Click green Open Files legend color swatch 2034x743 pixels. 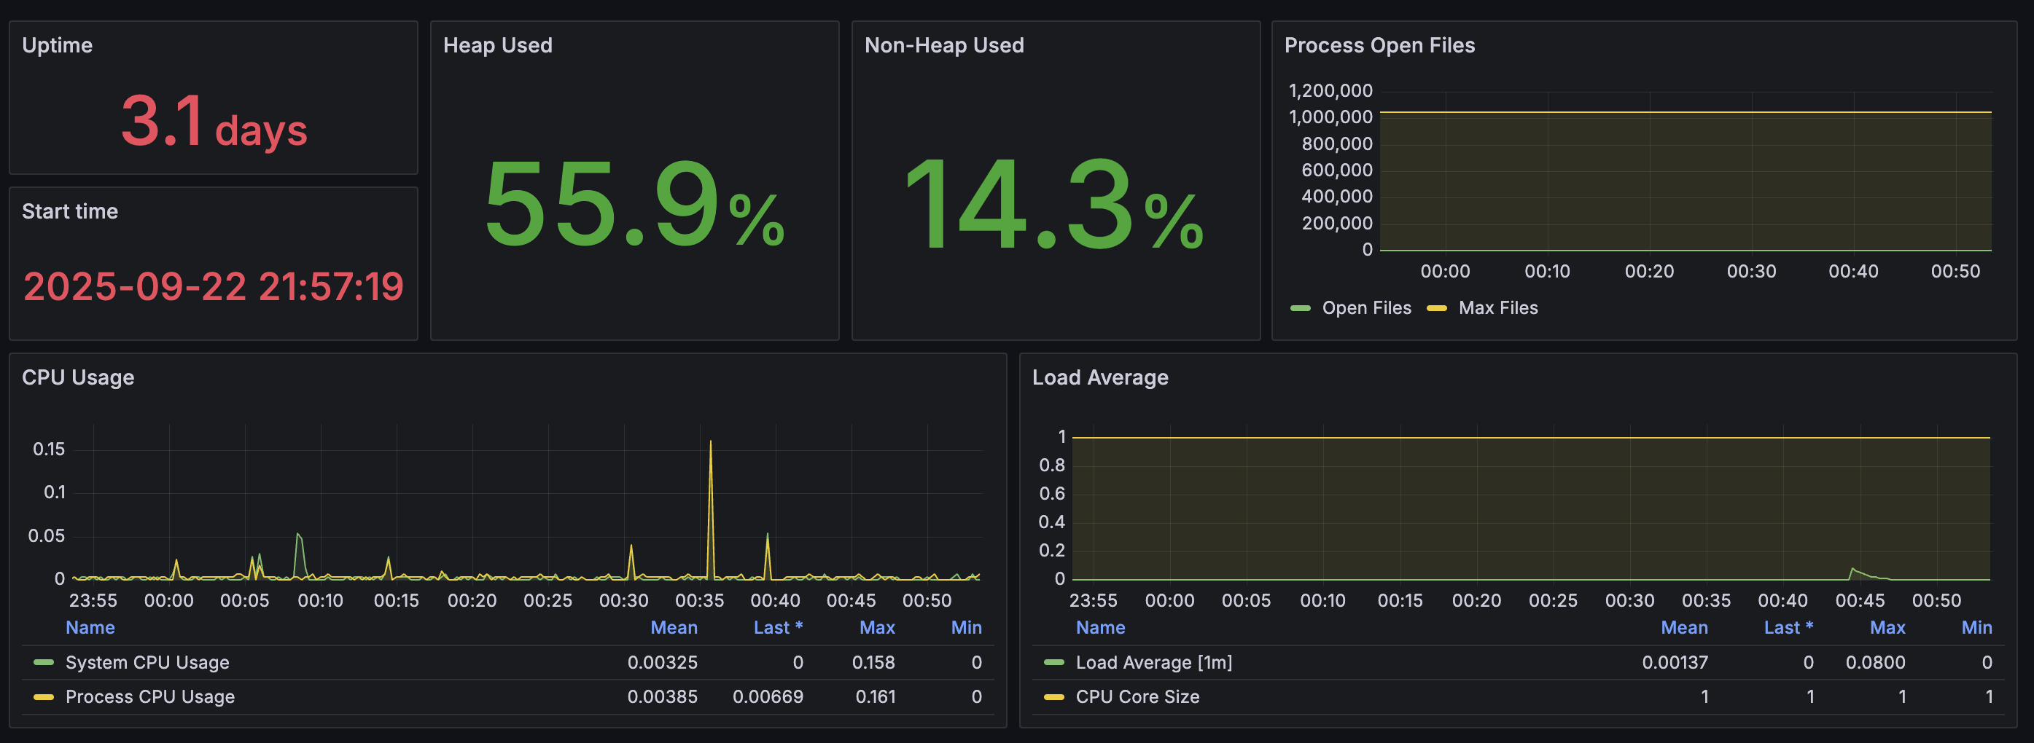pyautogui.click(x=1300, y=308)
